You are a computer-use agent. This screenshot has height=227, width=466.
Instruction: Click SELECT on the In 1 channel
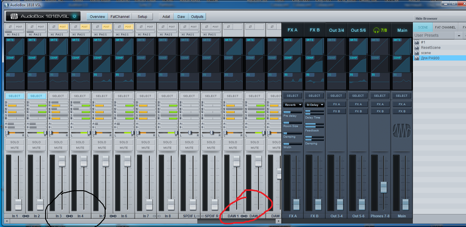14,96
